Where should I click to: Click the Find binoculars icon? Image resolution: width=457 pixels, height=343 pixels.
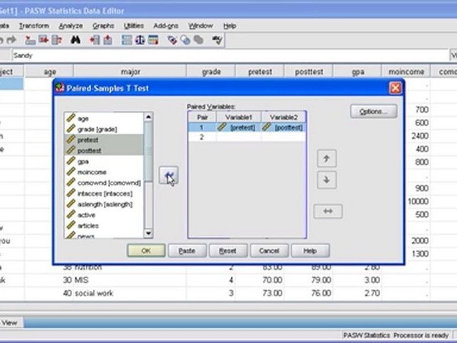[x=76, y=40]
